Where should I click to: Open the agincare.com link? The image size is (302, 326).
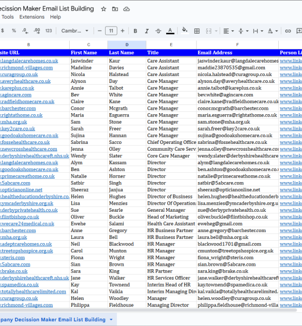[16, 95]
